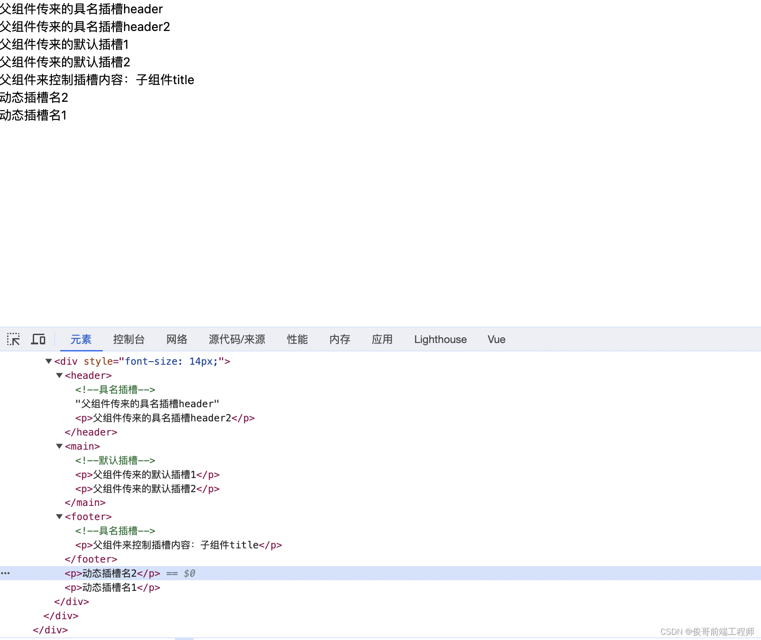Select the "父组件传来的具名插槽header" text node

click(147, 404)
